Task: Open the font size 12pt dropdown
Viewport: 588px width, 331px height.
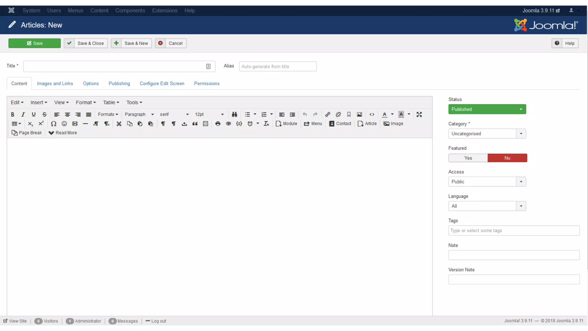Action: point(209,114)
